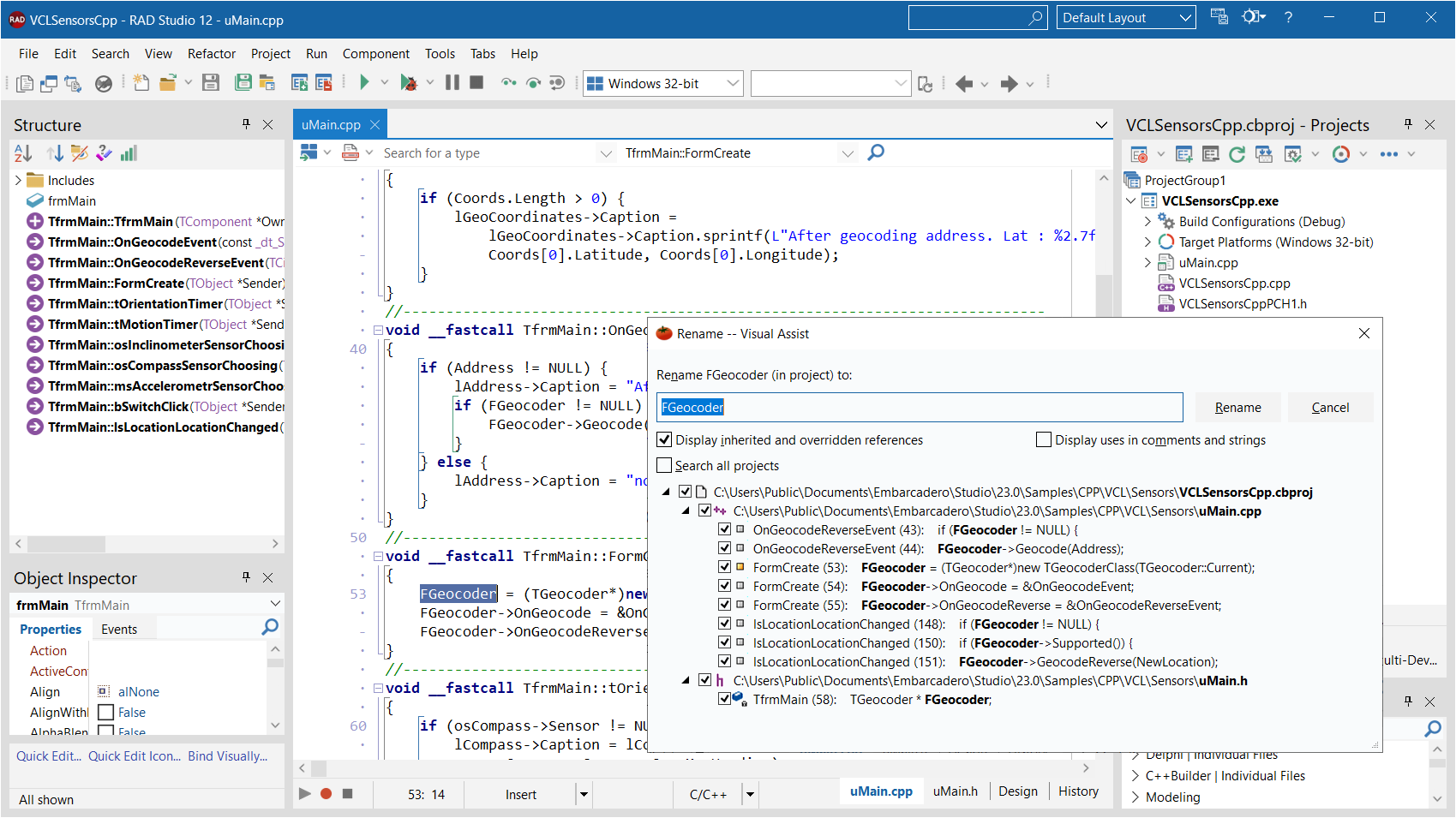Click the Run with debugging ladybug icon
Viewport: 1456px width, 818px height.
click(409, 83)
